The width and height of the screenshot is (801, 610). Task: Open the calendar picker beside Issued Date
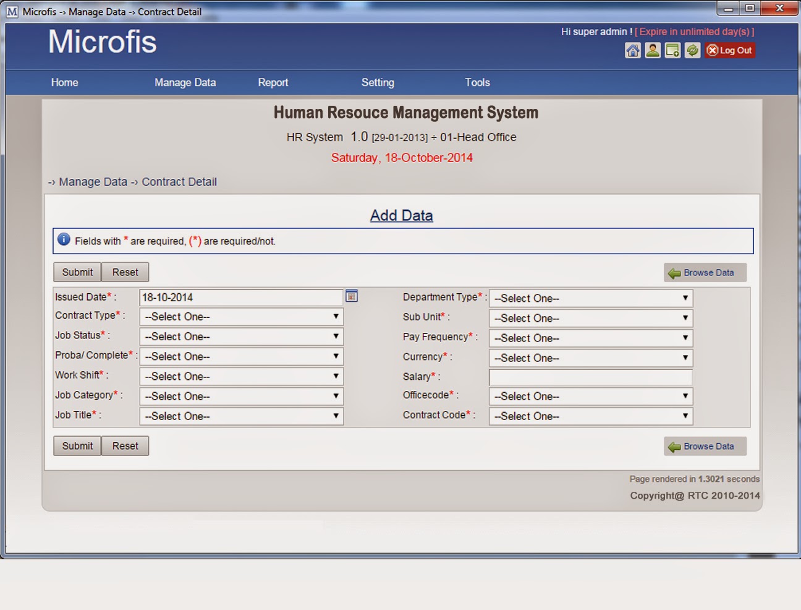351,296
